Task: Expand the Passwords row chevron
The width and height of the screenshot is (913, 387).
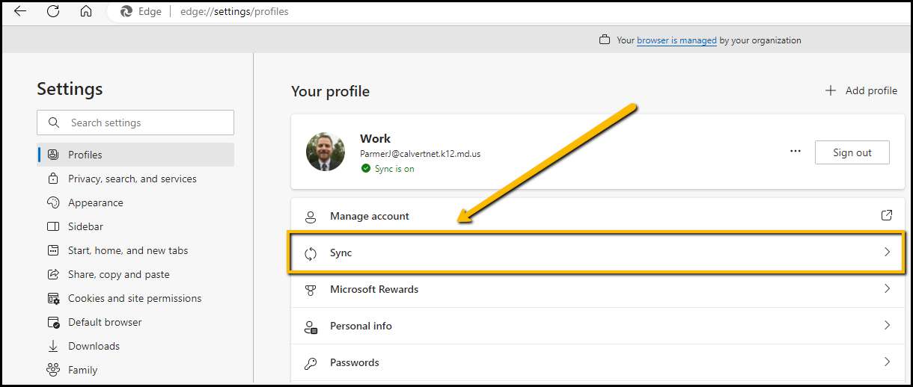Action: (888, 362)
